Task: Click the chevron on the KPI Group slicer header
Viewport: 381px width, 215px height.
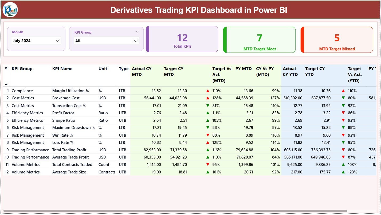Action: tap(138, 31)
